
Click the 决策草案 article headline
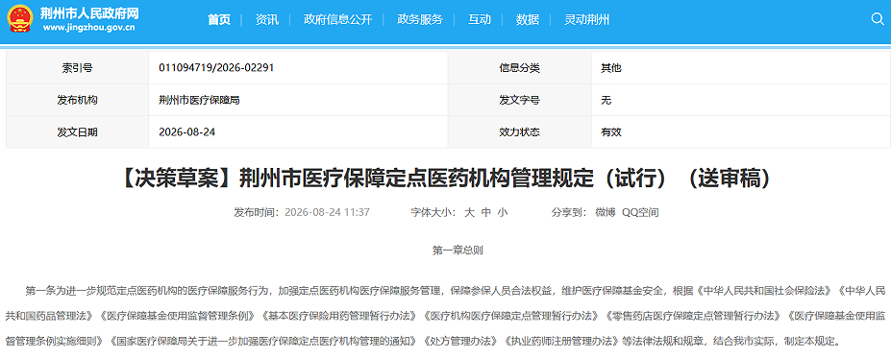446,179
